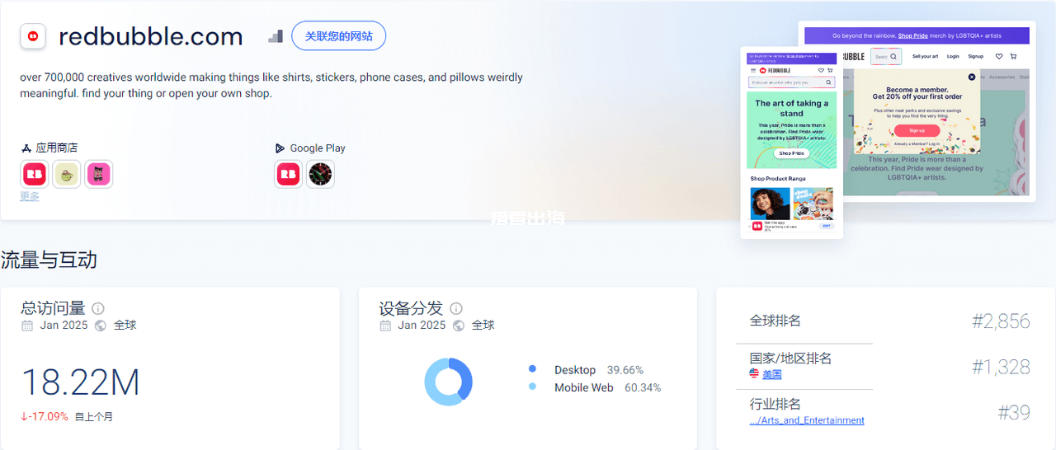Click the 流量与互动 section heading

(x=49, y=260)
